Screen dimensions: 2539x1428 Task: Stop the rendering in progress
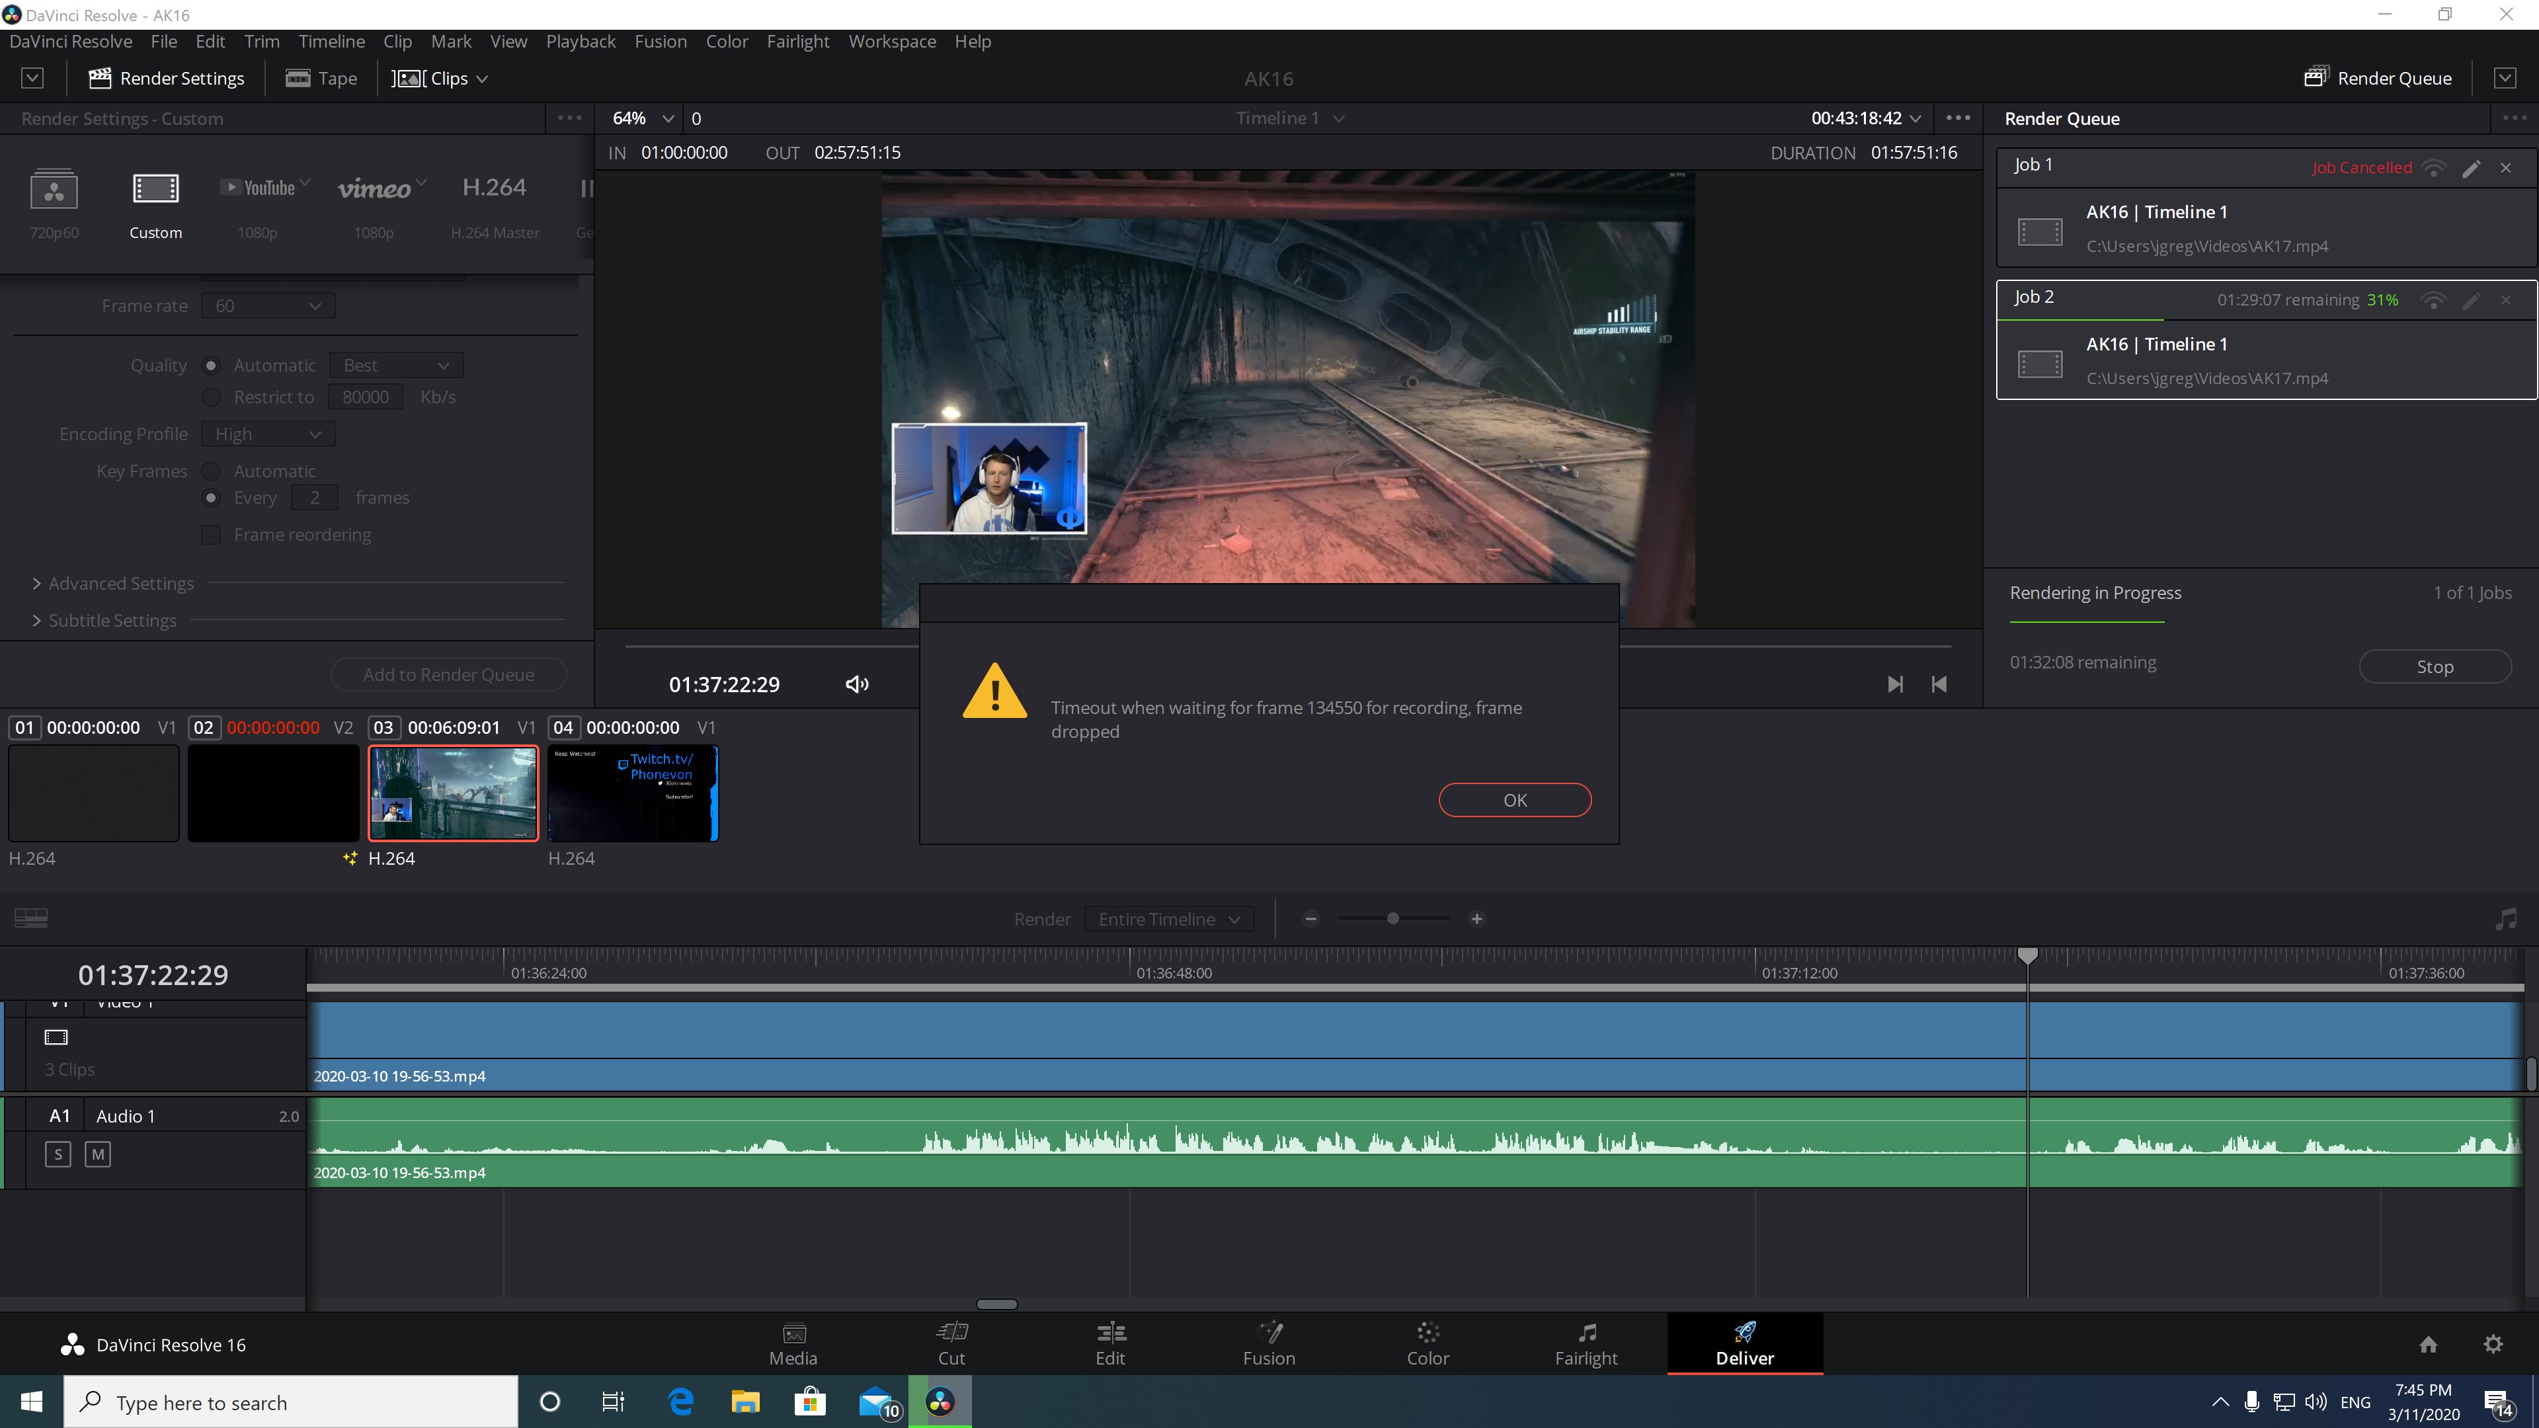point(2435,667)
